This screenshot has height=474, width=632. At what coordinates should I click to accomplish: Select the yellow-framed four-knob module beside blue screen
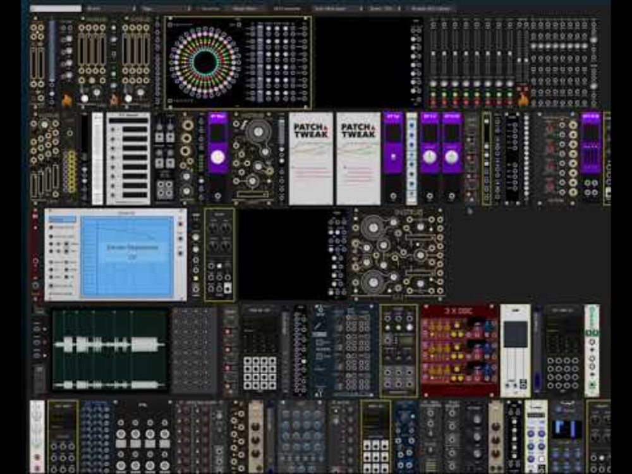[x=219, y=255]
